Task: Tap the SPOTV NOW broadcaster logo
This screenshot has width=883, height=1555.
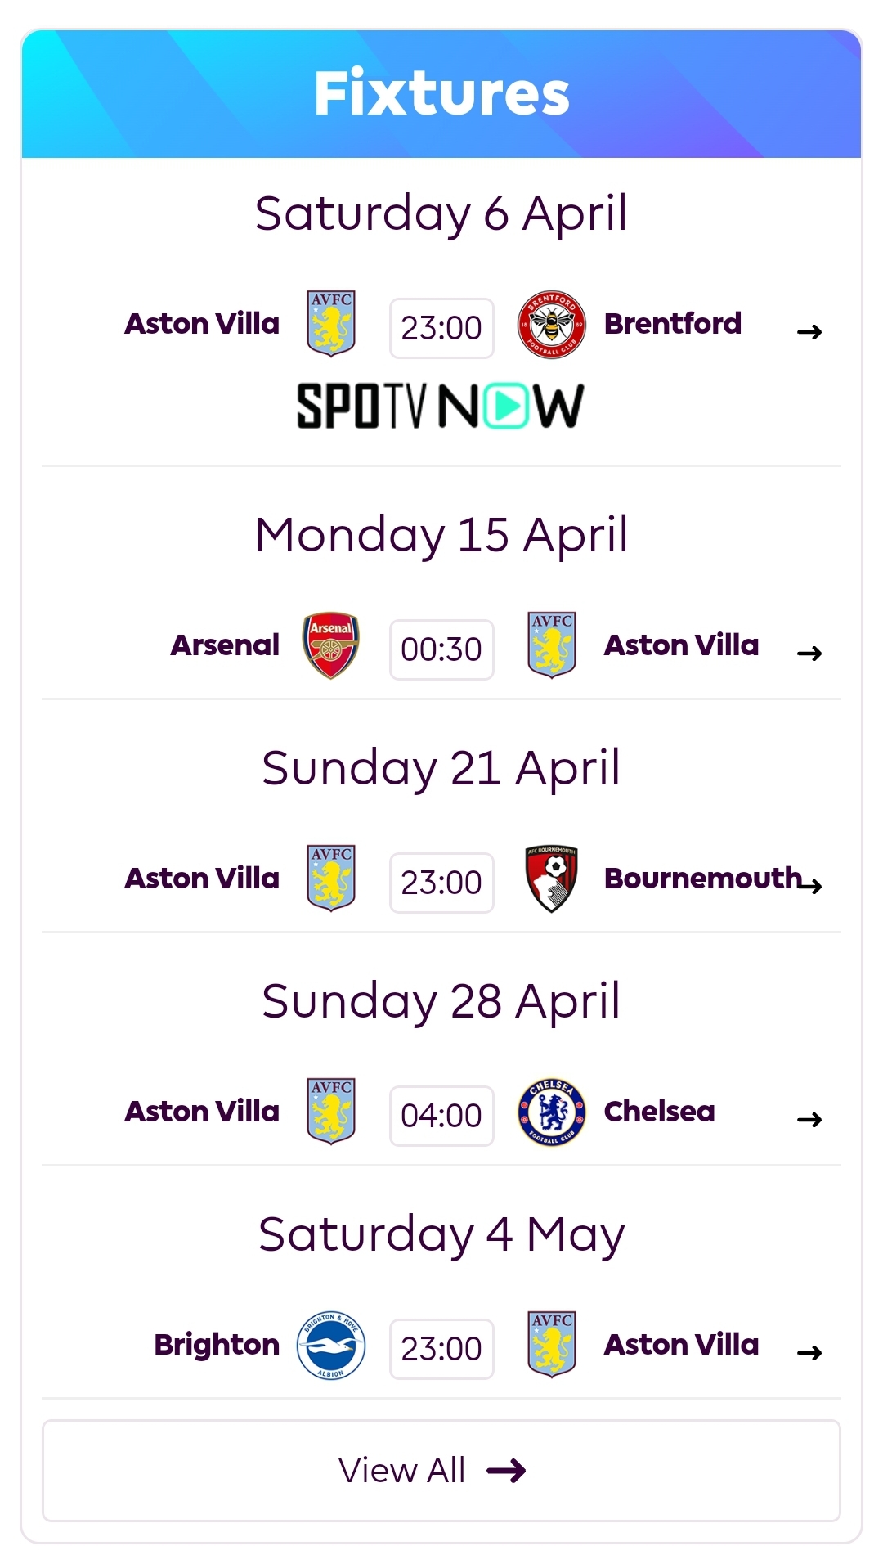Action: coord(441,407)
